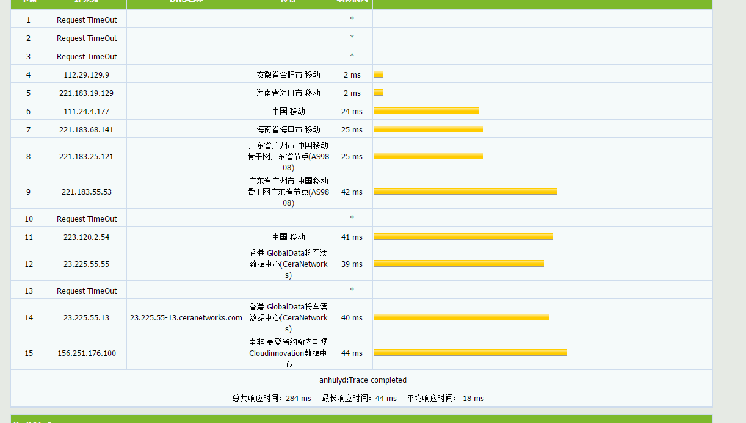Image resolution: width=746 pixels, height=423 pixels.
Task: Click the 42 ms response time
Action: [x=352, y=192]
